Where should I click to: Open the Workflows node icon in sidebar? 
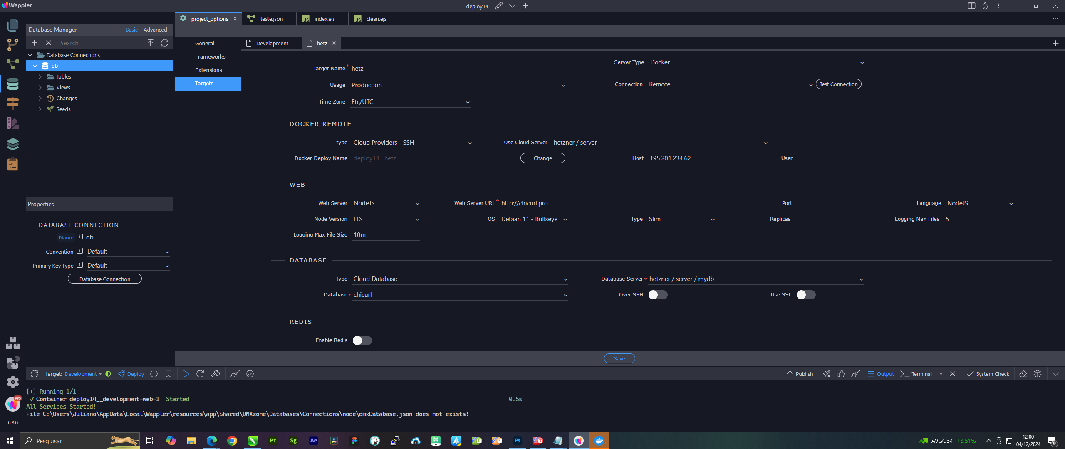[x=13, y=64]
